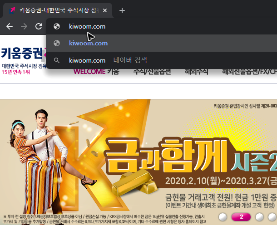This screenshot has height=225, width=277.
Task: Click the '2020.2.10(월)~2020.3.27' date text
Action: point(216,181)
